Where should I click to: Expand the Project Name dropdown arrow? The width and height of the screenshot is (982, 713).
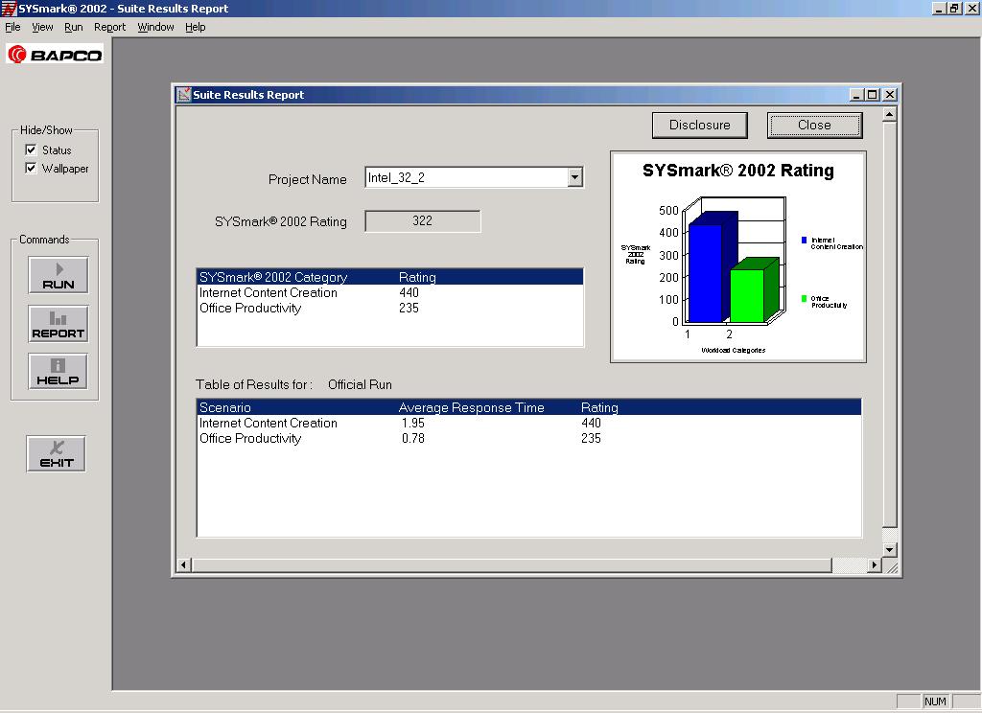click(574, 177)
